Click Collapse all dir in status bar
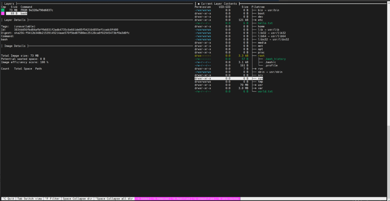This screenshot has height=201, width=390. click(x=114, y=199)
